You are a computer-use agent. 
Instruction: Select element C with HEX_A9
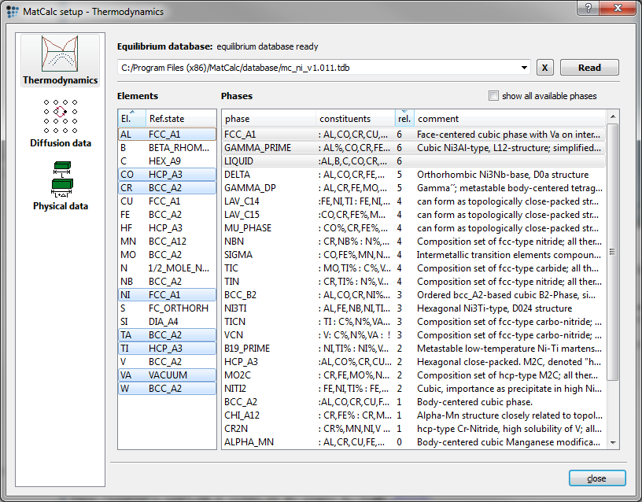[x=167, y=161]
